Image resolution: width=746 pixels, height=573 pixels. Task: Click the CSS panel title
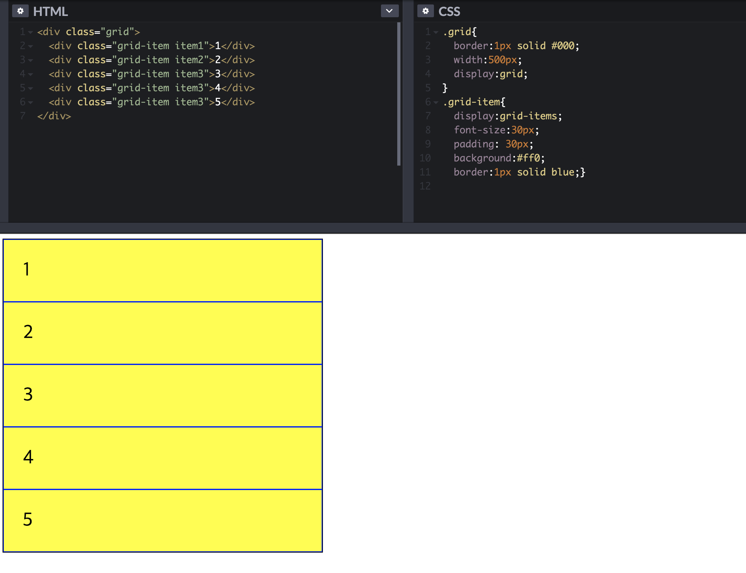pos(449,11)
